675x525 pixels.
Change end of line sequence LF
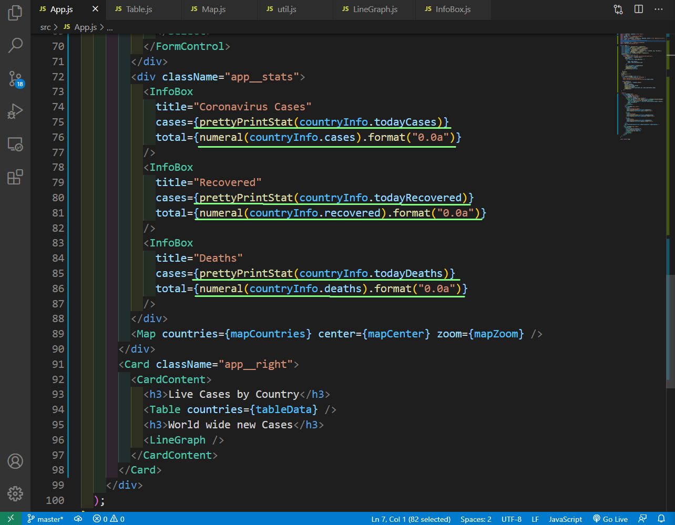pyautogui.click(x=535, y=519)
